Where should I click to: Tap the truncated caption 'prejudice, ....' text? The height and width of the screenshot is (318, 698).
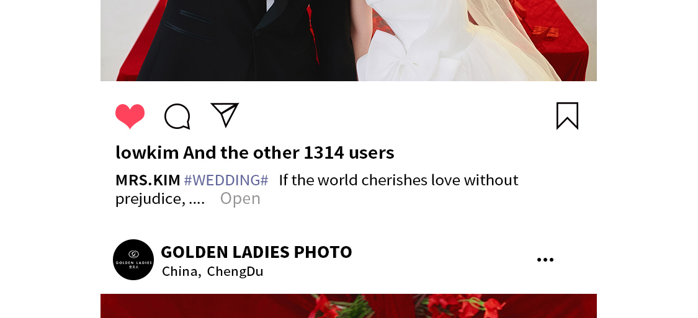tap(160, 199)
